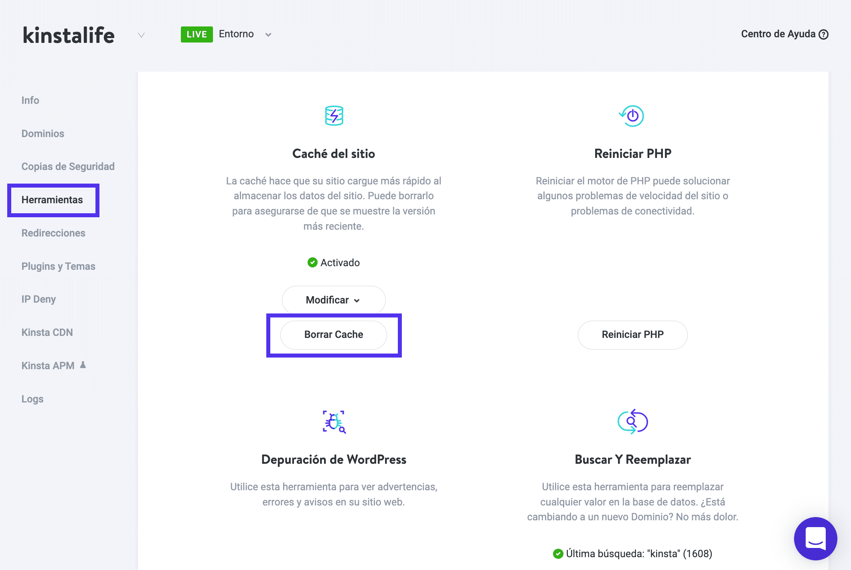The height and width of the screenshot is (570, 851).
Task: Navigate to Plugins y Temas
Action: pyautogui.click(x=58, y=266)
